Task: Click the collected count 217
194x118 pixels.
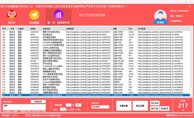Action: 183,106
